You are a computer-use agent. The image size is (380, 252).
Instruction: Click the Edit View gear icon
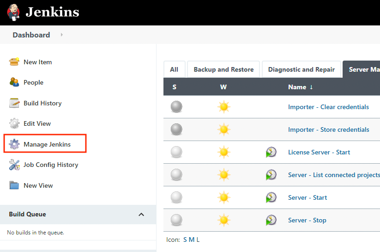[x=14, y=123]
